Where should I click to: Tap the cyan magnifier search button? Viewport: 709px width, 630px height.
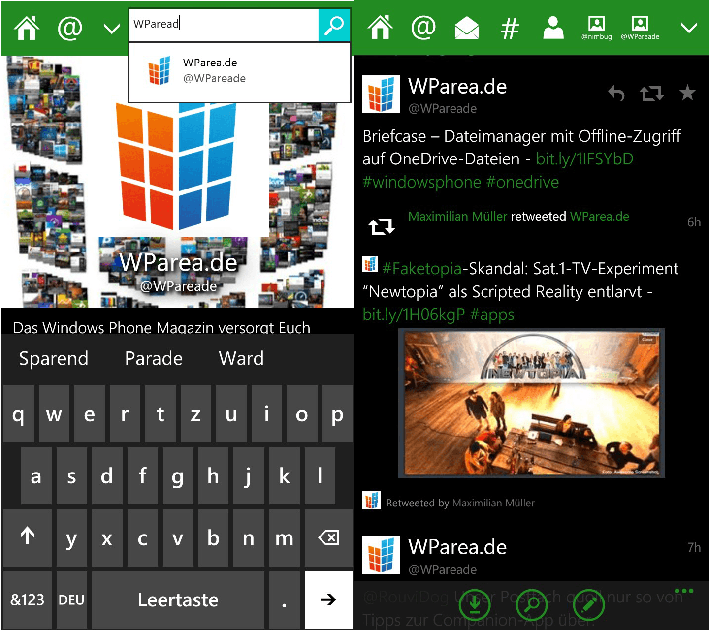(334, 25)
